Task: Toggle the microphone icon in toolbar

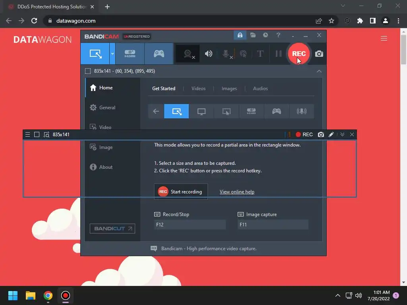Action: click(226, 54)
